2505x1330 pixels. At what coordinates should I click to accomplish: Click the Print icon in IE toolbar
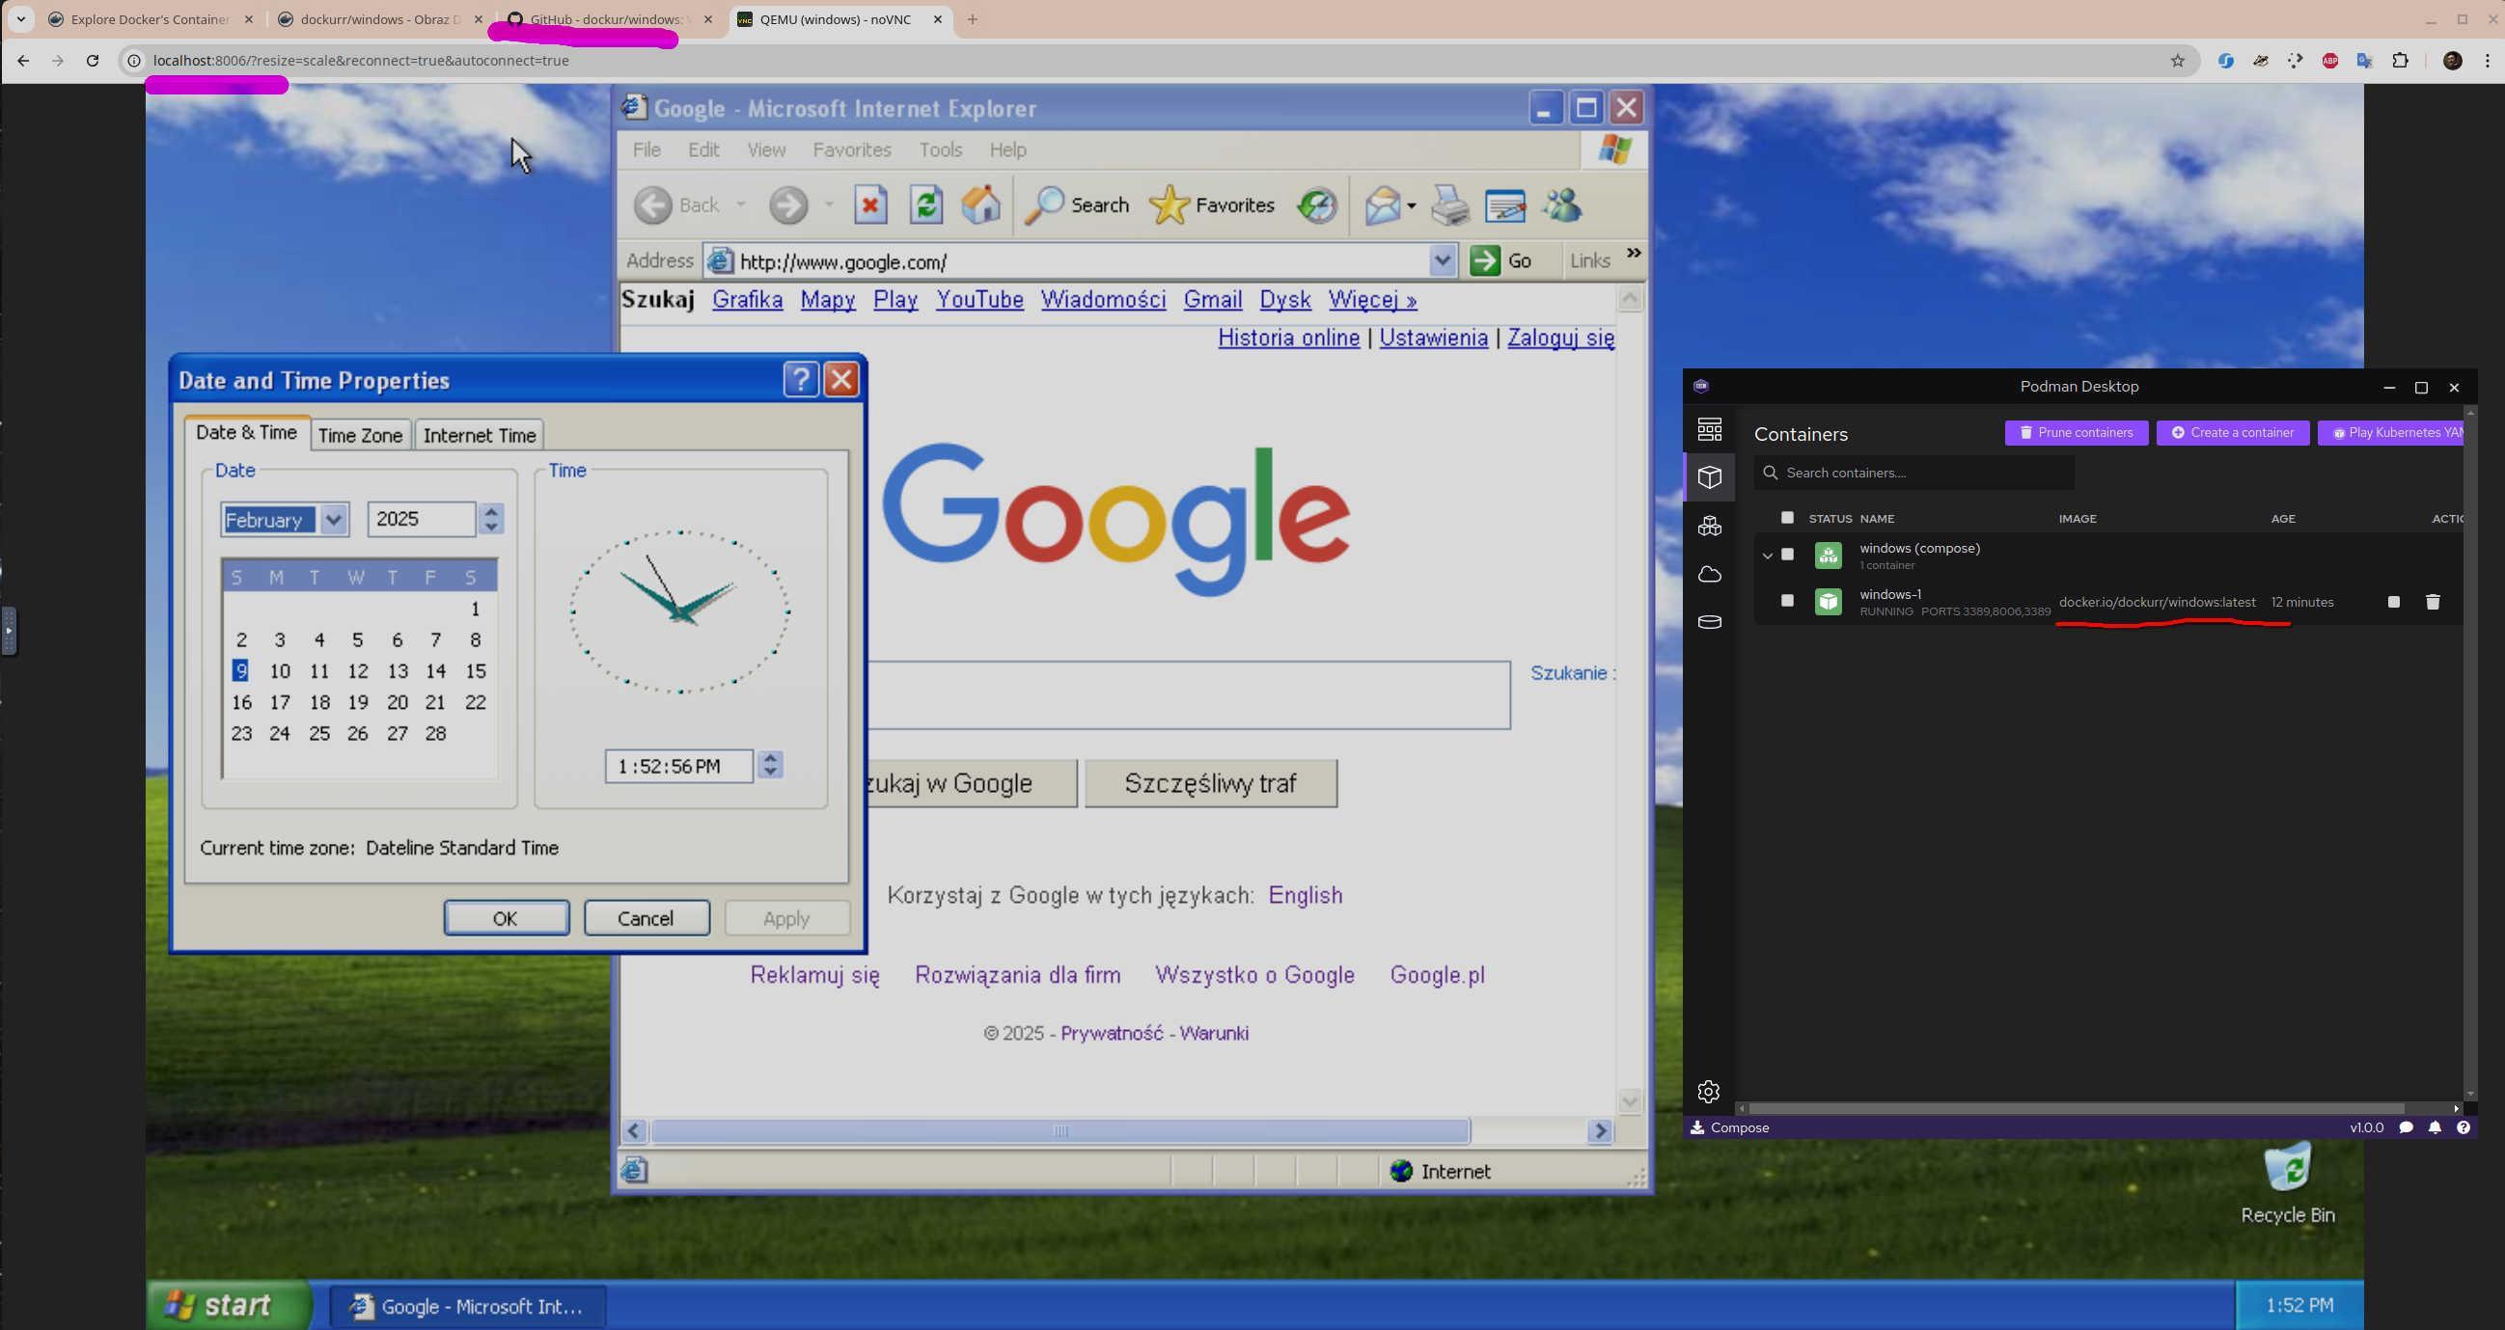pyautogui.click(x=1450, y=205)
